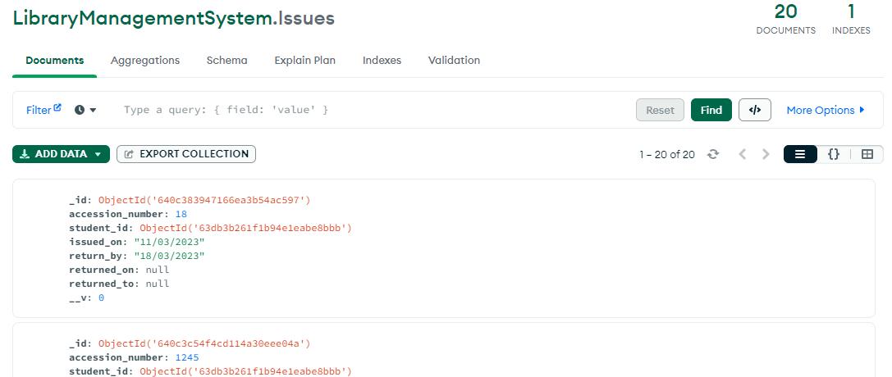
Task: Go to previous page of documents
Action: pyautogui.click(x=742, y=154)
